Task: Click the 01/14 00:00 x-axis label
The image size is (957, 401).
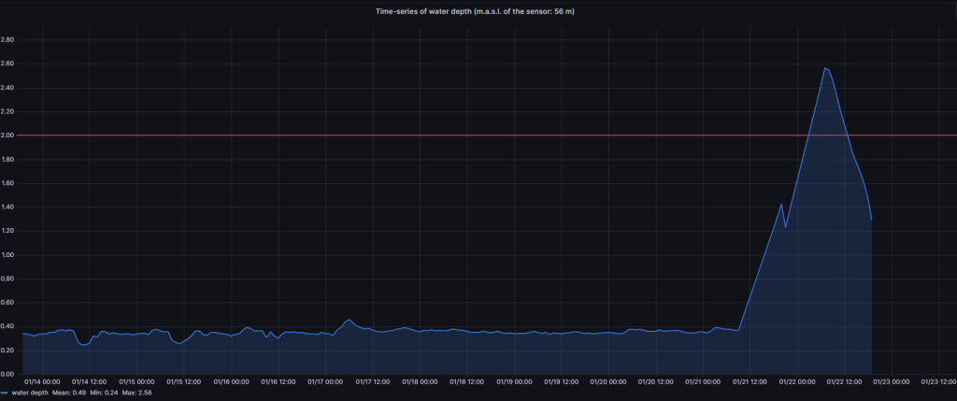Action: [42, 381]
